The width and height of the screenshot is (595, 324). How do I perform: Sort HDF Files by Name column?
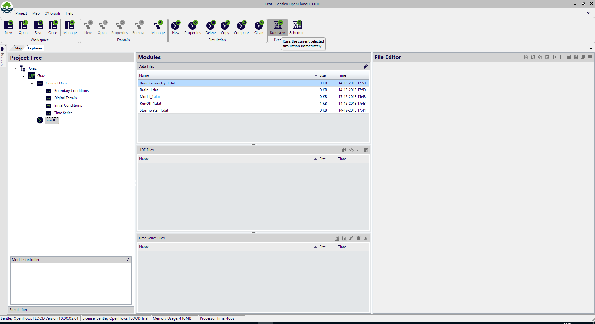coord(228,159)
